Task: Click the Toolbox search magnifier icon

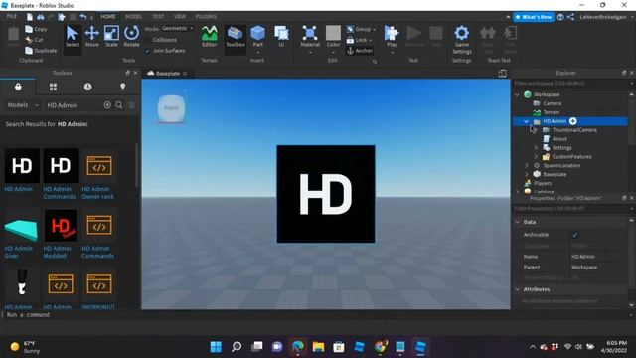Action: point(119,105)
